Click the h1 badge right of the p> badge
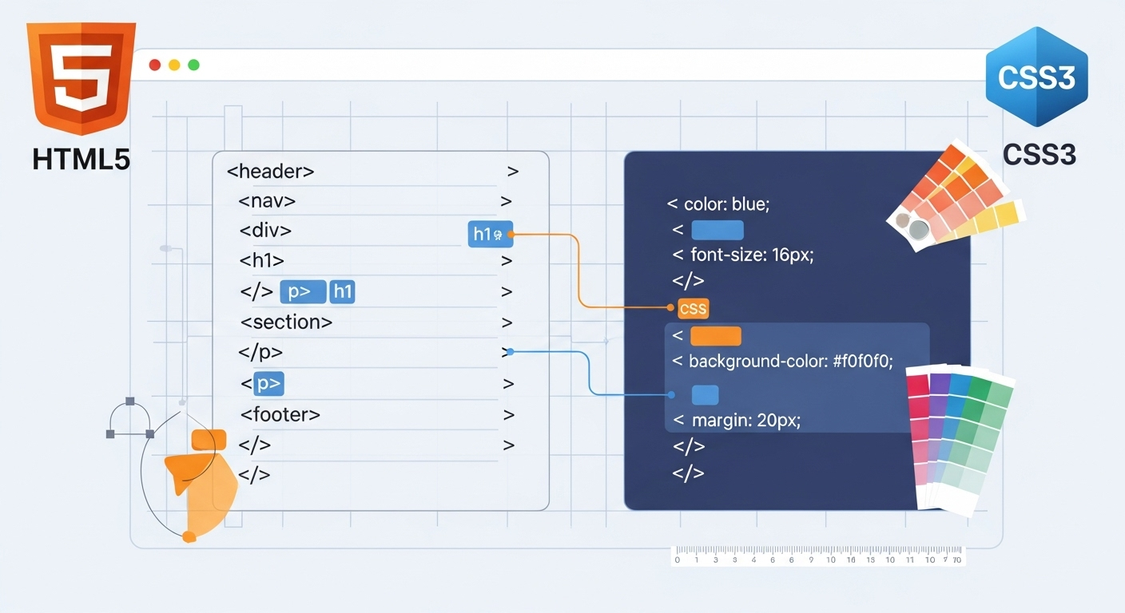 point(342,292)
